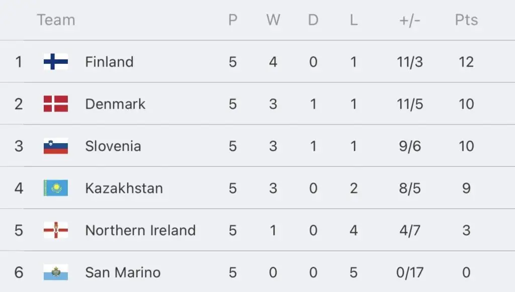515x292 pixels.
Task: Click the L column header
Action: tap(354, 20)
